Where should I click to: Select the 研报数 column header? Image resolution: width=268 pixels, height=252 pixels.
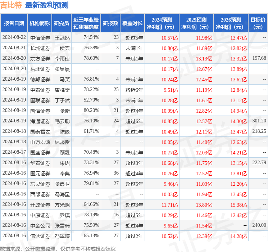(110, 23)
